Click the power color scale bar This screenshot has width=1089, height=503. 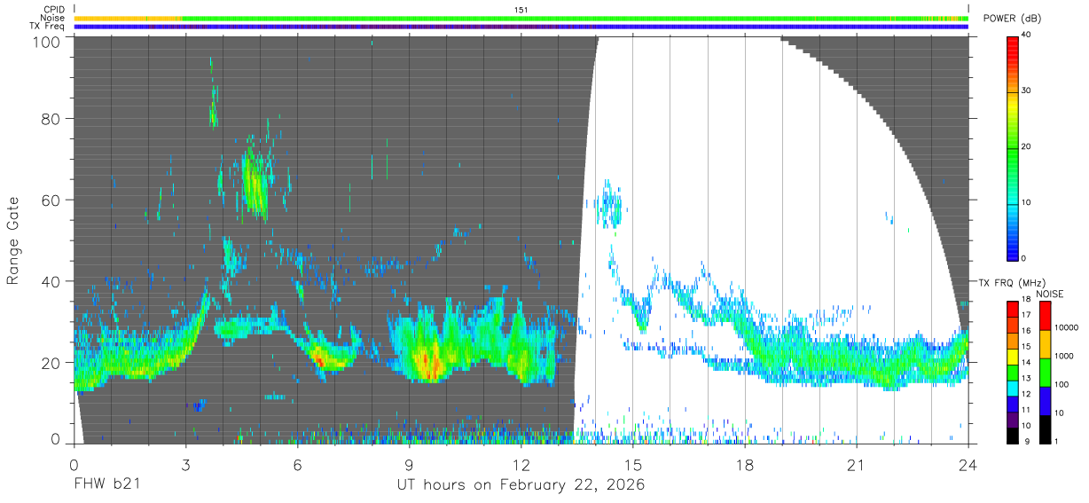click(x=1012, y=147)
